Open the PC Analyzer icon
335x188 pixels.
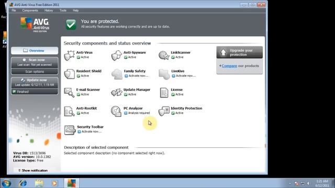point(116,111)
